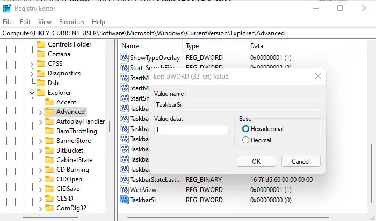The width and height of the screenshot is (376, 221).
Task: Click the tree pane vertical scrollbar thumb
Action: (110, 126)
